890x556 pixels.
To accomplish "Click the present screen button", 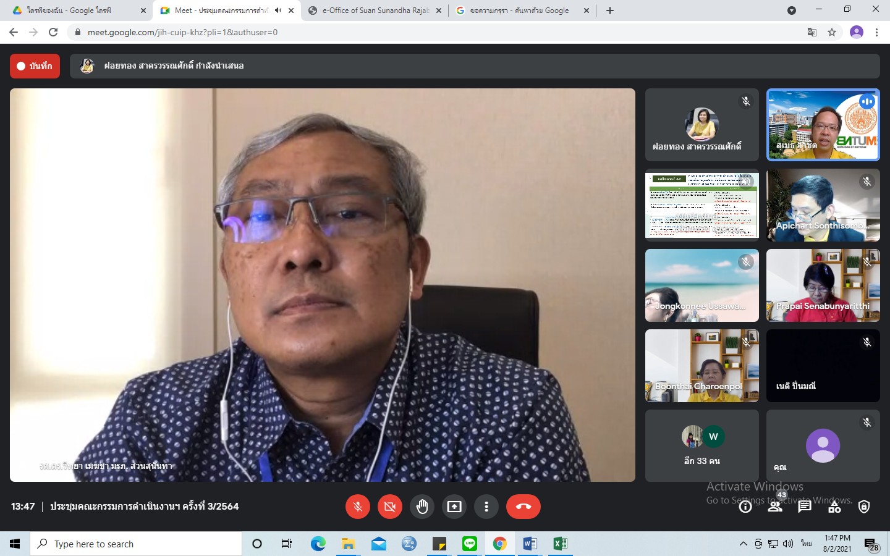I will (x=454, y=507).
